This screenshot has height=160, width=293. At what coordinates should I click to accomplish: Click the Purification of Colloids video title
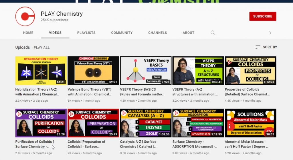[x=34, y=144]
